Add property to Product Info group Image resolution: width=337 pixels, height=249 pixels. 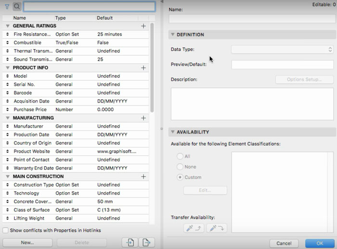tap(143, 68)
